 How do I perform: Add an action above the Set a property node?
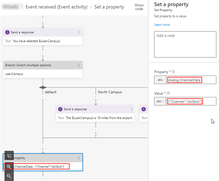43,146
